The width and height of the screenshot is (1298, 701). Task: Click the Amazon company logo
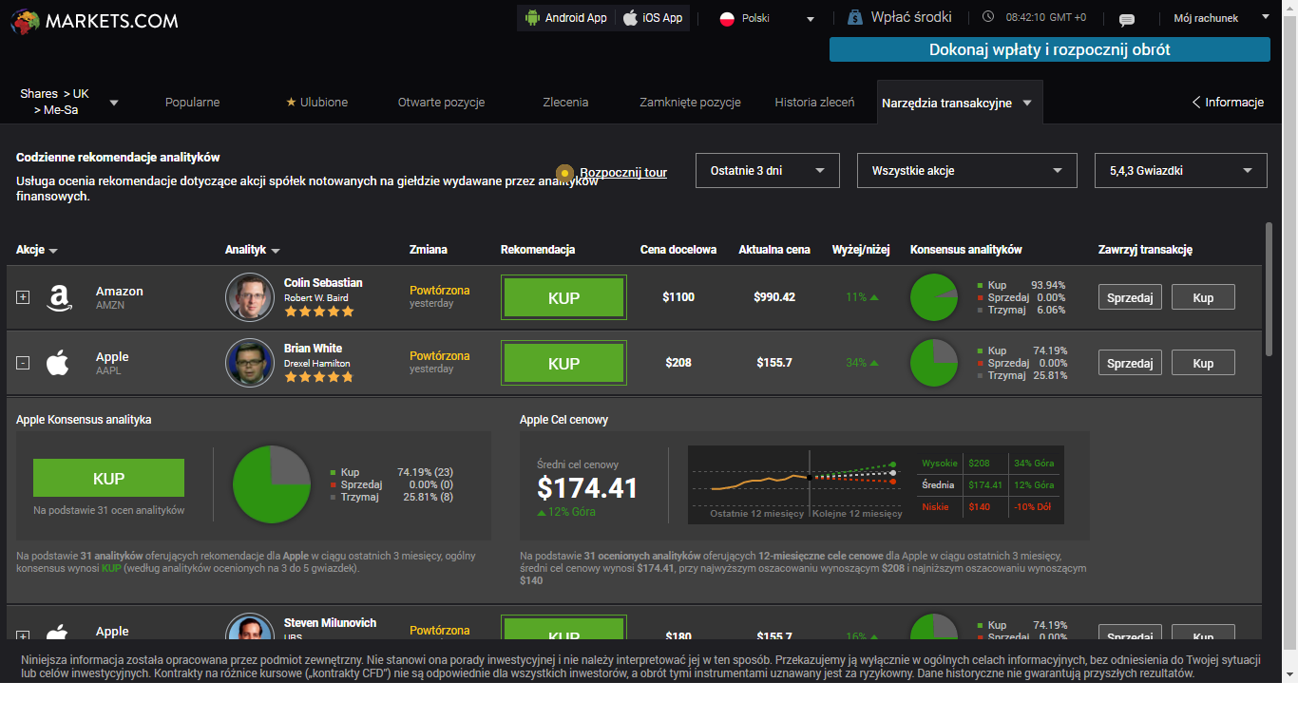coord(58,297)
